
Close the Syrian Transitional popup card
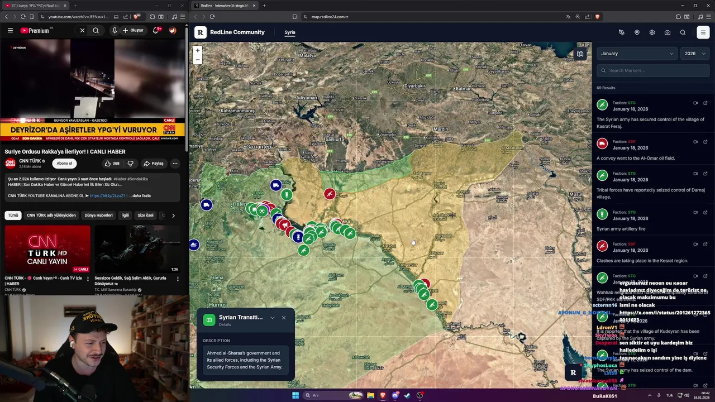coord(283,318)
